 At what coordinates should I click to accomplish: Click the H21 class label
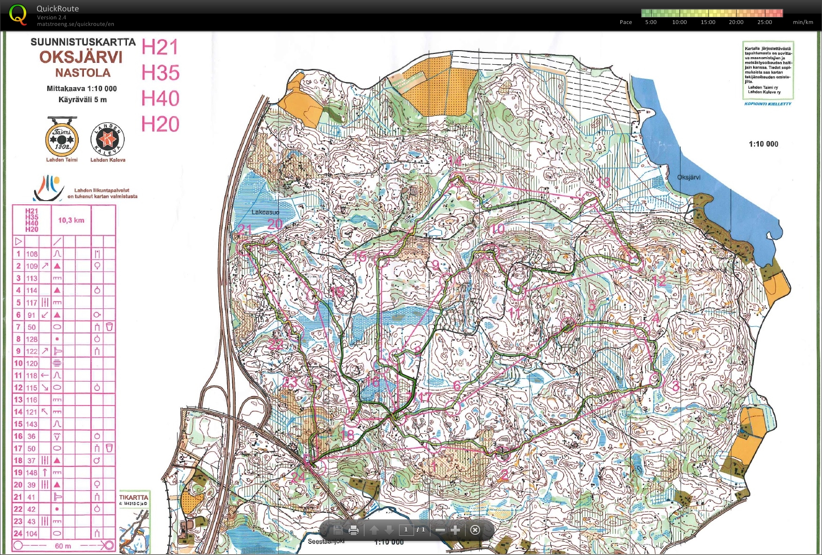[x=160, y=47]
